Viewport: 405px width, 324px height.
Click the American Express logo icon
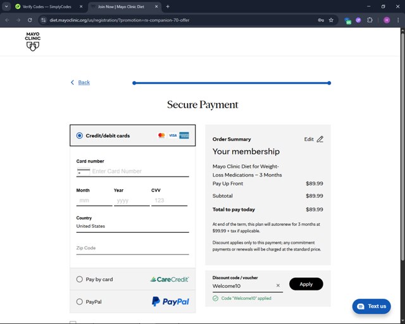point(184,135)
